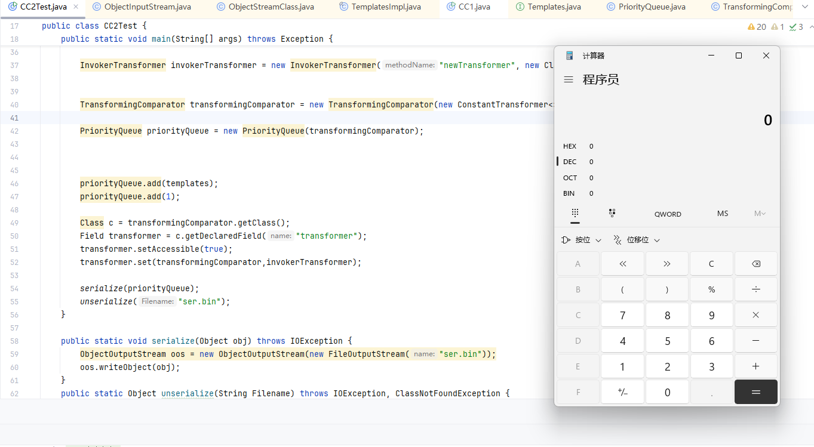The height and width of the screenshot is (447, 814).
Task: Click the 20 warnings indicator in editor
Action: [x=757, y=27]
